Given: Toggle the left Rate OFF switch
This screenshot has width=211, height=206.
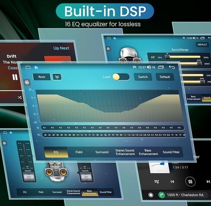Looking at the screenshot, I should point(29,177).
